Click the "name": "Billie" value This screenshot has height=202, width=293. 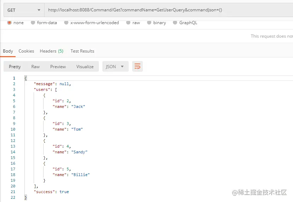tap(80, 175)
